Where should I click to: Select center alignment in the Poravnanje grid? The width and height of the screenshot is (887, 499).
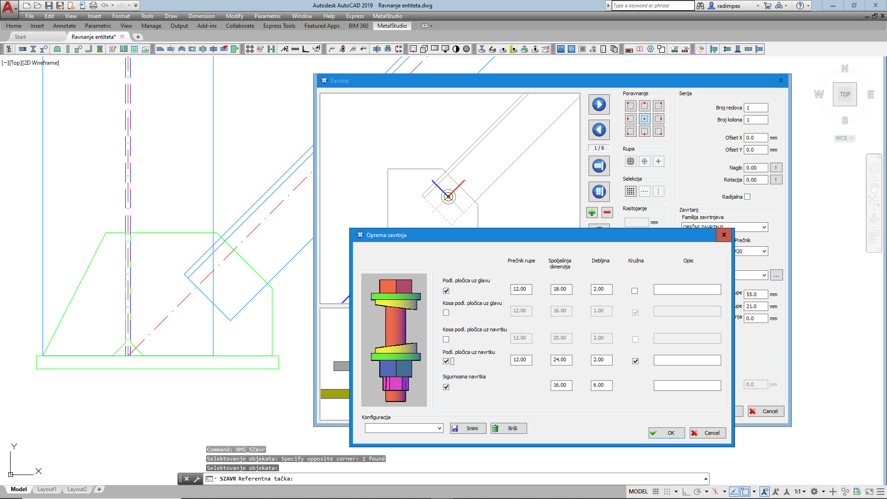645,119
